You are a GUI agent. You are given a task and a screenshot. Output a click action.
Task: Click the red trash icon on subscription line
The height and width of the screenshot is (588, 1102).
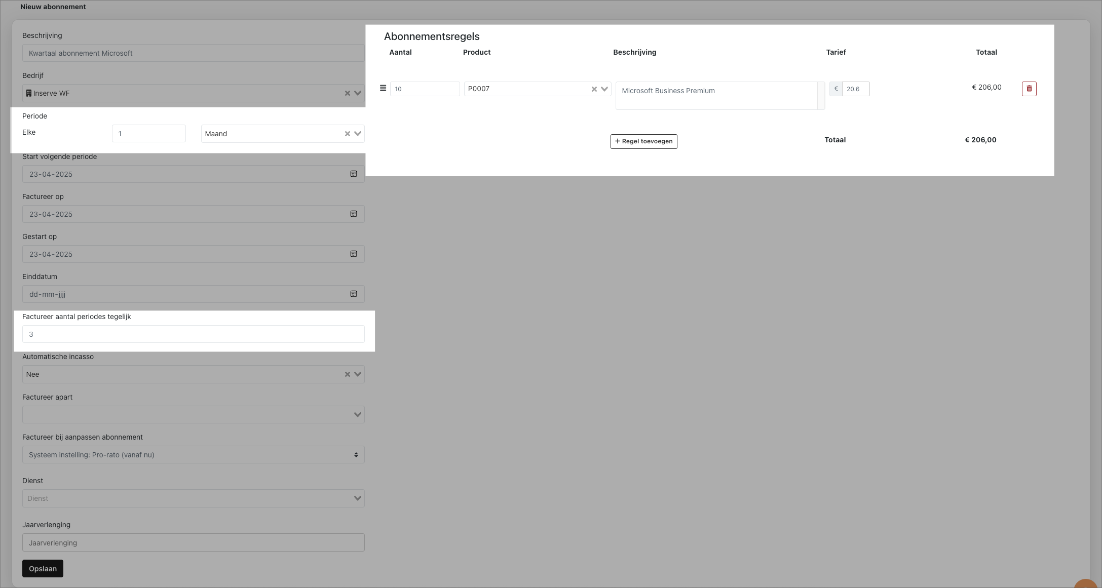click(1029, 89)
